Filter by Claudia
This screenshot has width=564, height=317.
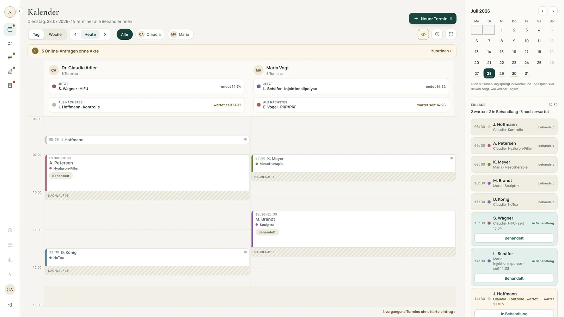(x=150, y=34)
